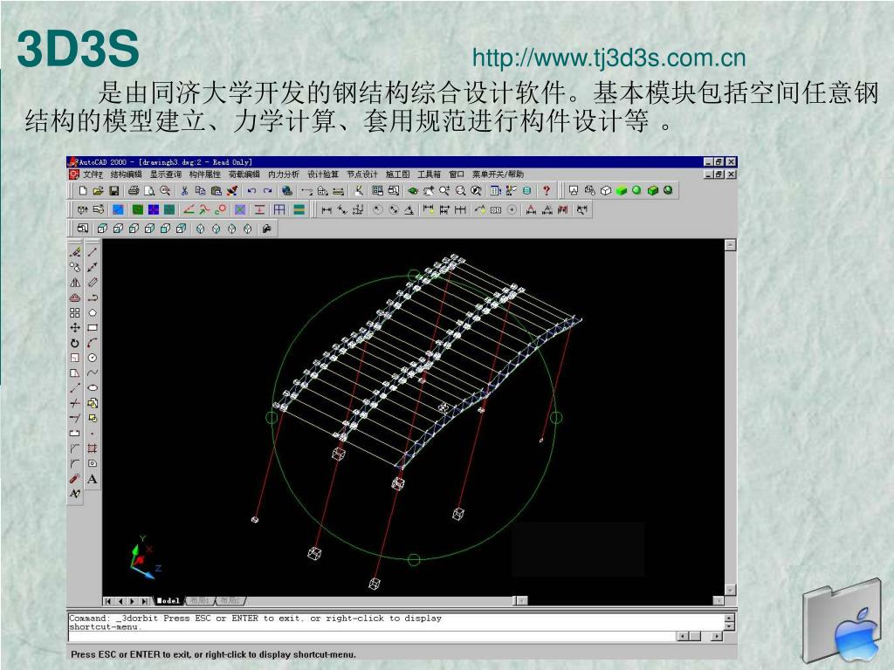
Task: Click the vertical scrollbar down arrow of drawing area
Action: (x=730, y=590)
